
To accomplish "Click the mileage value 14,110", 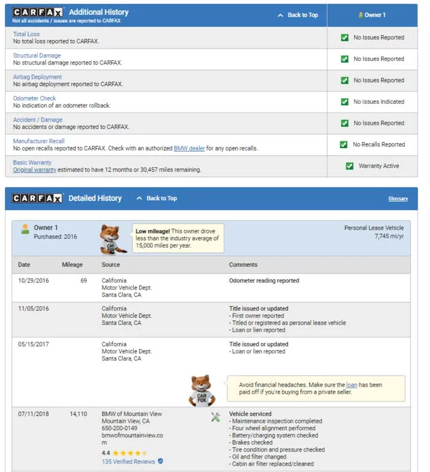I will (x=78, y=414).
